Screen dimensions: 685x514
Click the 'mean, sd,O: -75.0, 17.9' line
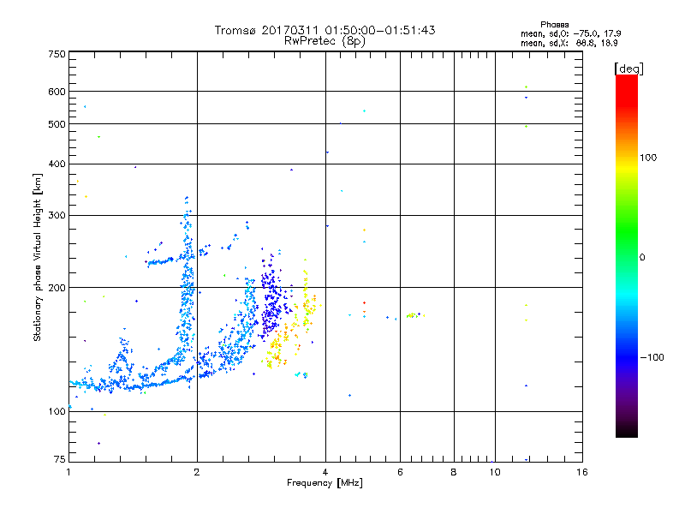[x=570, y=33]
